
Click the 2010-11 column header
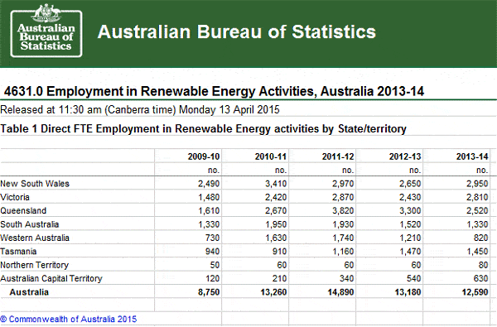271,156
